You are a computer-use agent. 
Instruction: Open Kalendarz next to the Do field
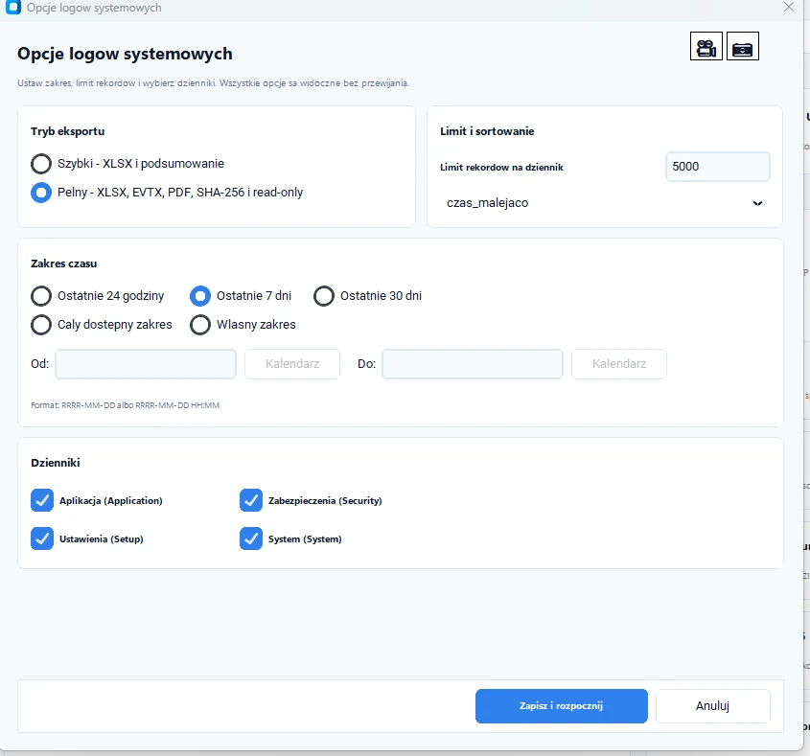tap(619, 364)
